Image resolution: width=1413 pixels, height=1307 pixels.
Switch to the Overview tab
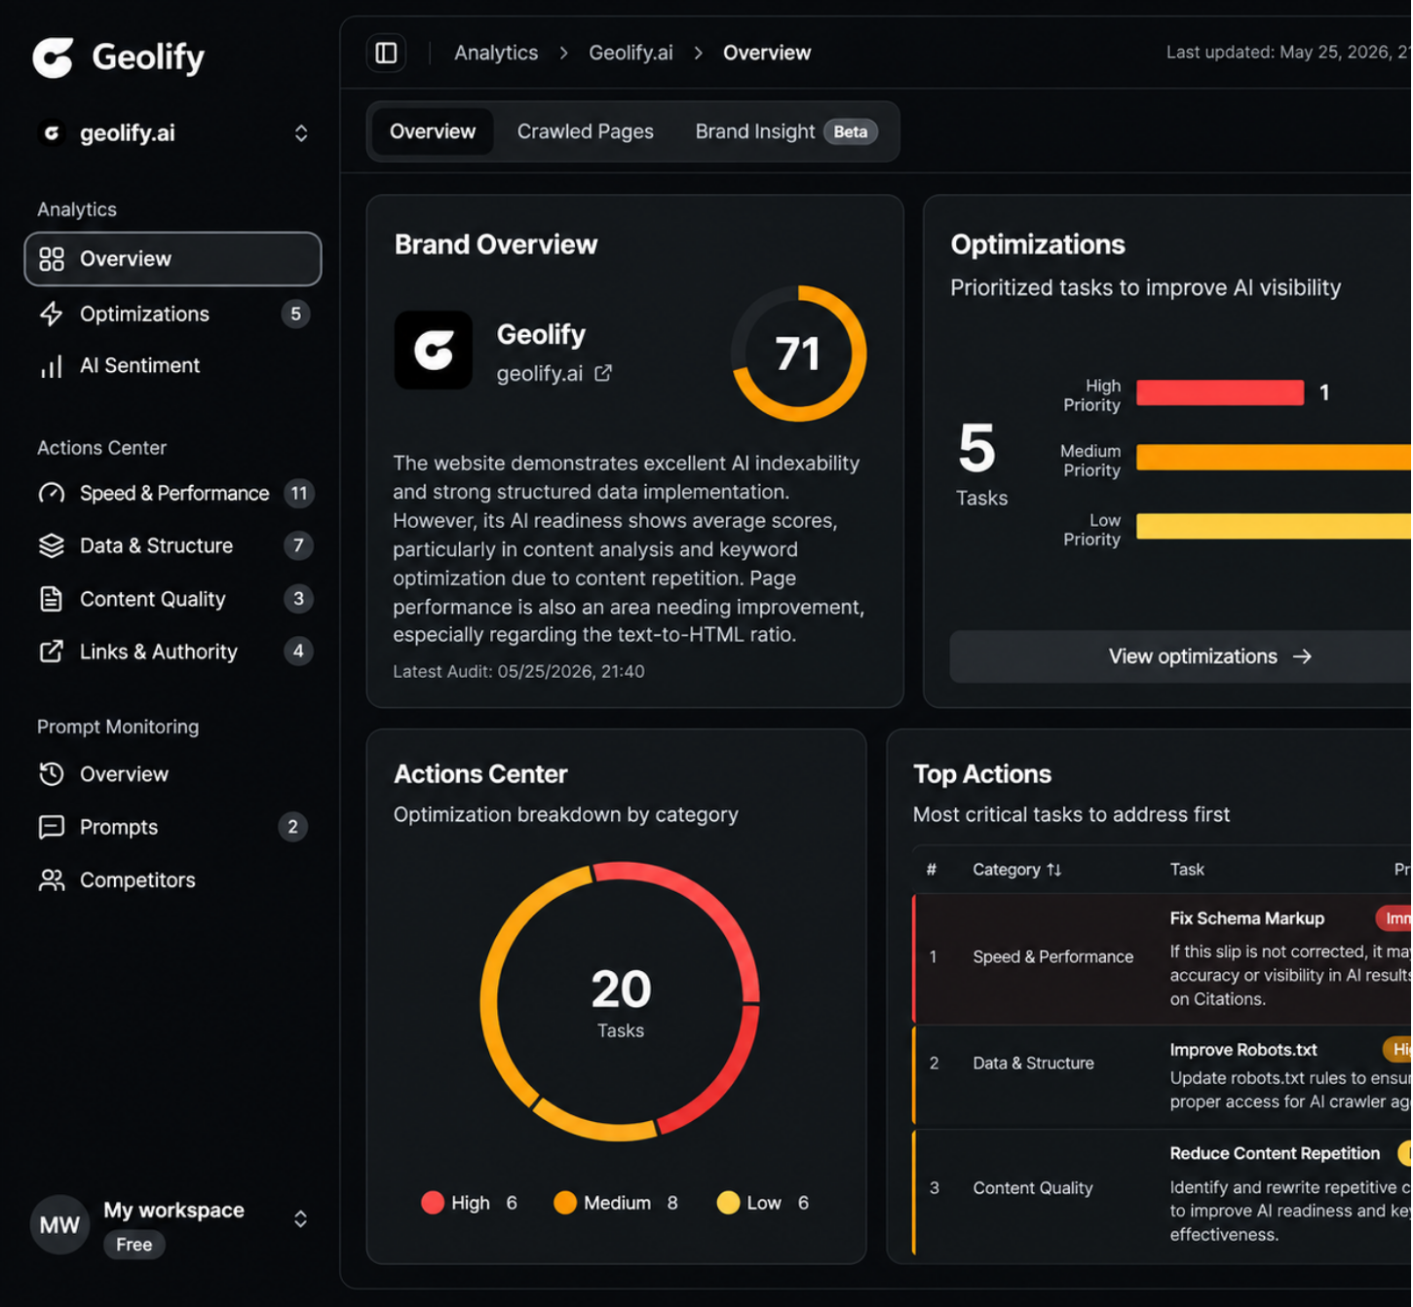[x=433, y=131]
